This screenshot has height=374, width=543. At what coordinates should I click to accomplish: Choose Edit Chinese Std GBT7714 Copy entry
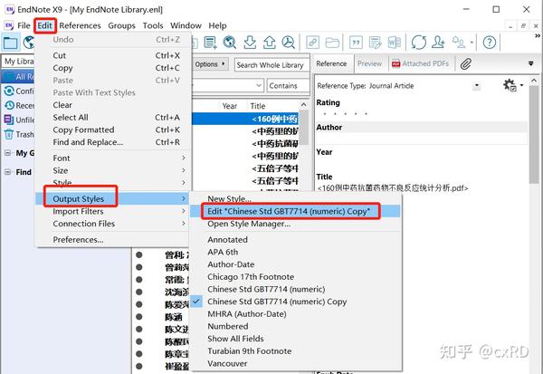[x=295, y=211]
